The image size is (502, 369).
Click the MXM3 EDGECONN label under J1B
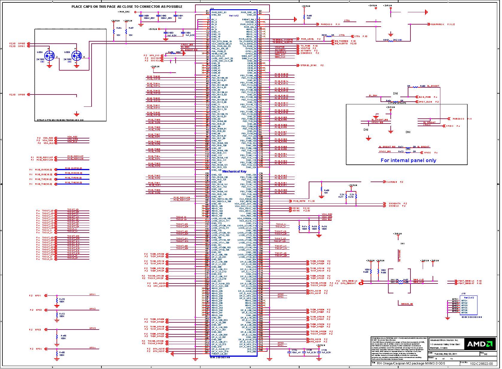471,317
